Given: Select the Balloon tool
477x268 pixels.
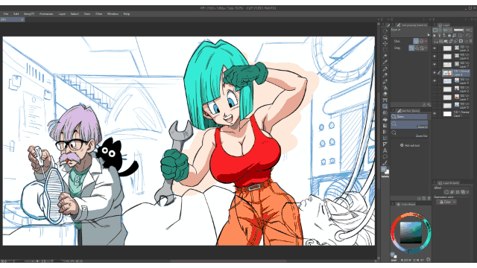Looking at the screenshot, I should [385, 157].
